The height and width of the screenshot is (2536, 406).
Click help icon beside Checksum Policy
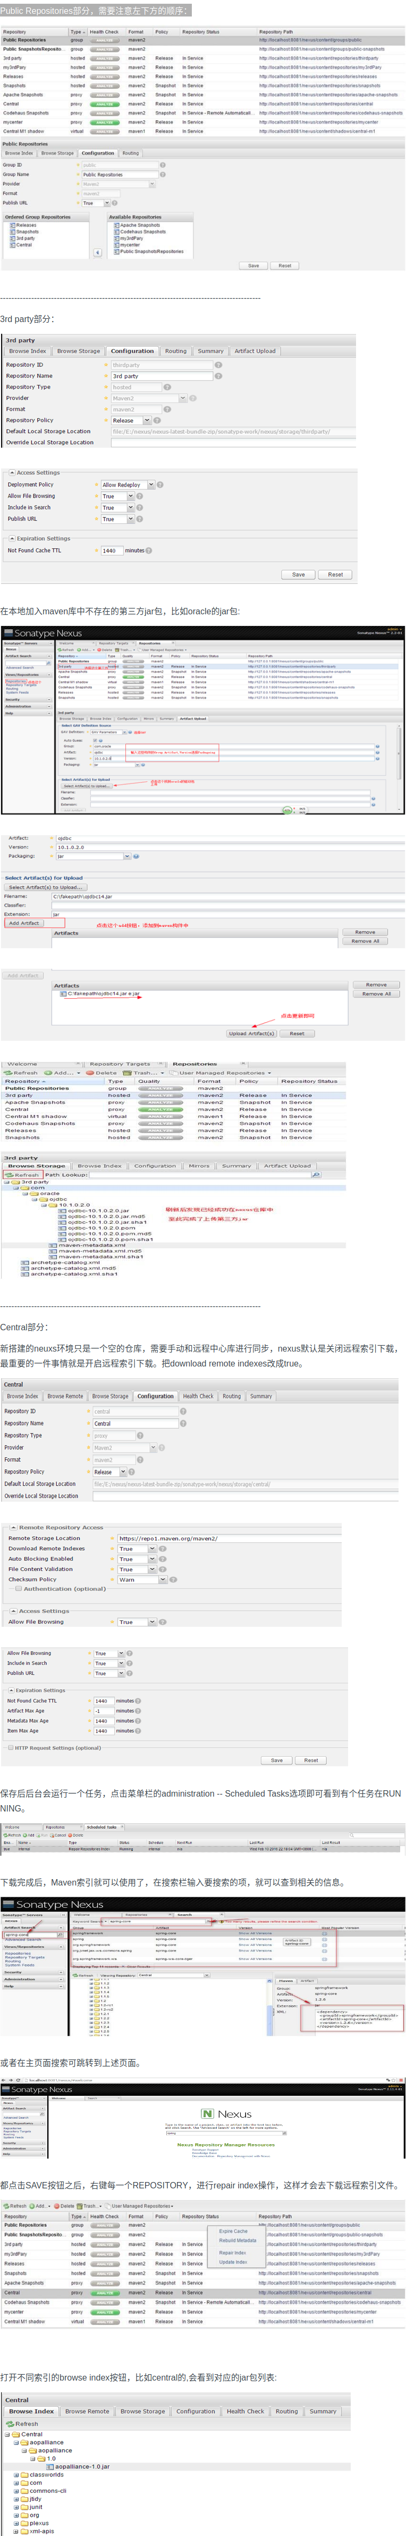(x=173, y=1580)
